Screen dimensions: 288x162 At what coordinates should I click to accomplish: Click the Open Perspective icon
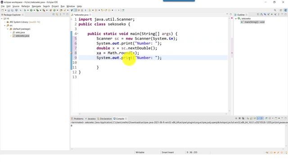click(x=281, y=10)
